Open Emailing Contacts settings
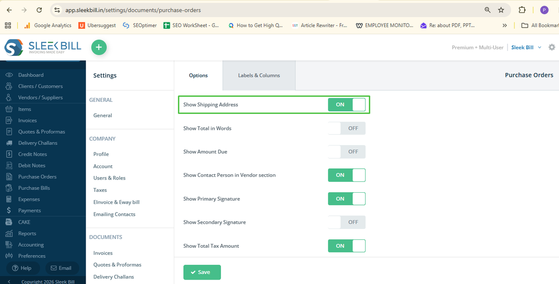The image size is (559, 284). [x=114, y=215]
